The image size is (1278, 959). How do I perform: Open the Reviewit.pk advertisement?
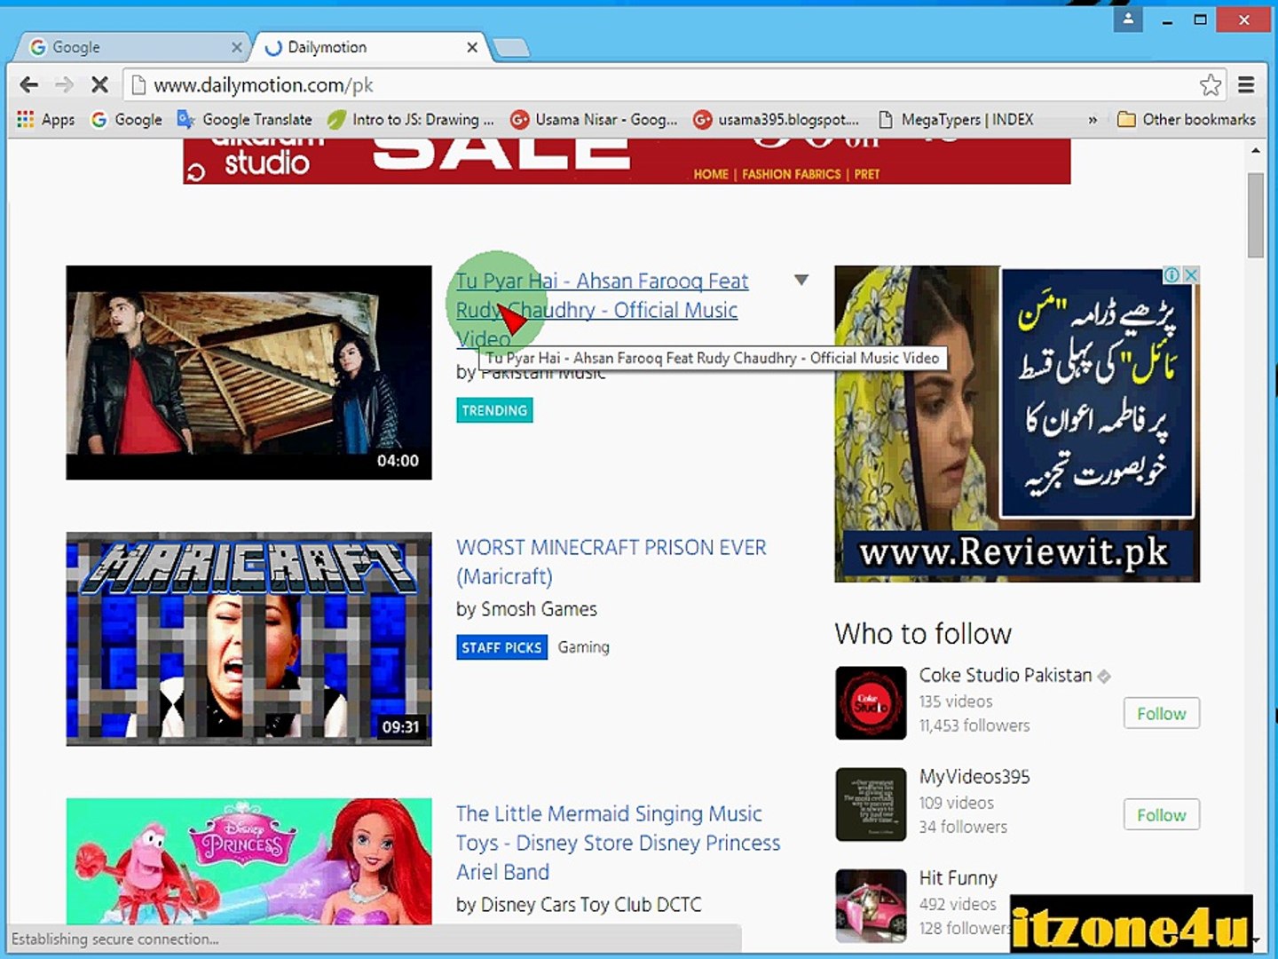[x=1017, y=424]
